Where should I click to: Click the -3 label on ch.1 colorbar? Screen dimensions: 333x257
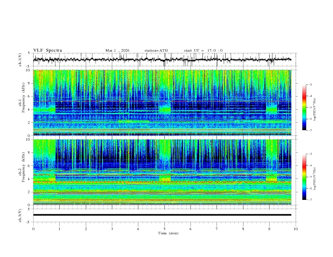pyautogui.click(x=310, y=84)
